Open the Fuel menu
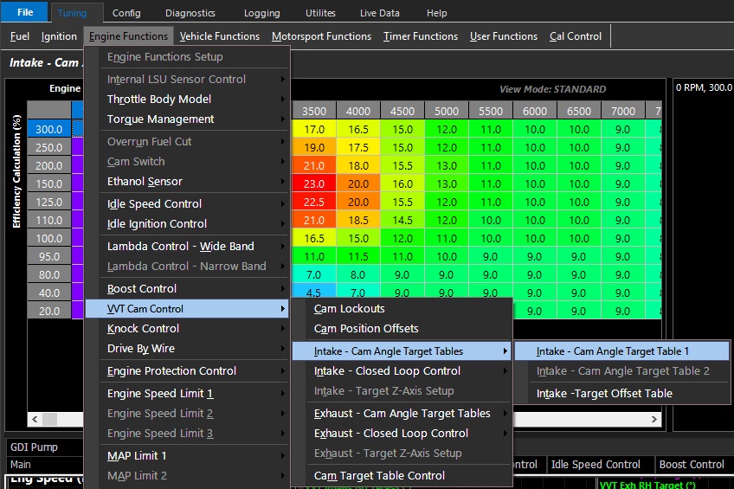Viewport: 734px width, 489px height. pyautogui.click(x=20, y=36)
